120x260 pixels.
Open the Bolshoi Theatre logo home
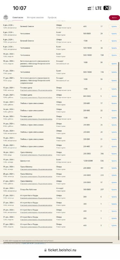coord(6,17)
